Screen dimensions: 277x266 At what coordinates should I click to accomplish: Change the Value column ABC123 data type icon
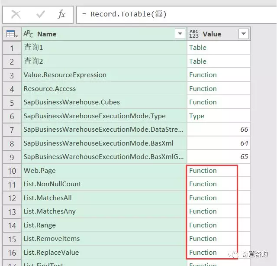194,34
